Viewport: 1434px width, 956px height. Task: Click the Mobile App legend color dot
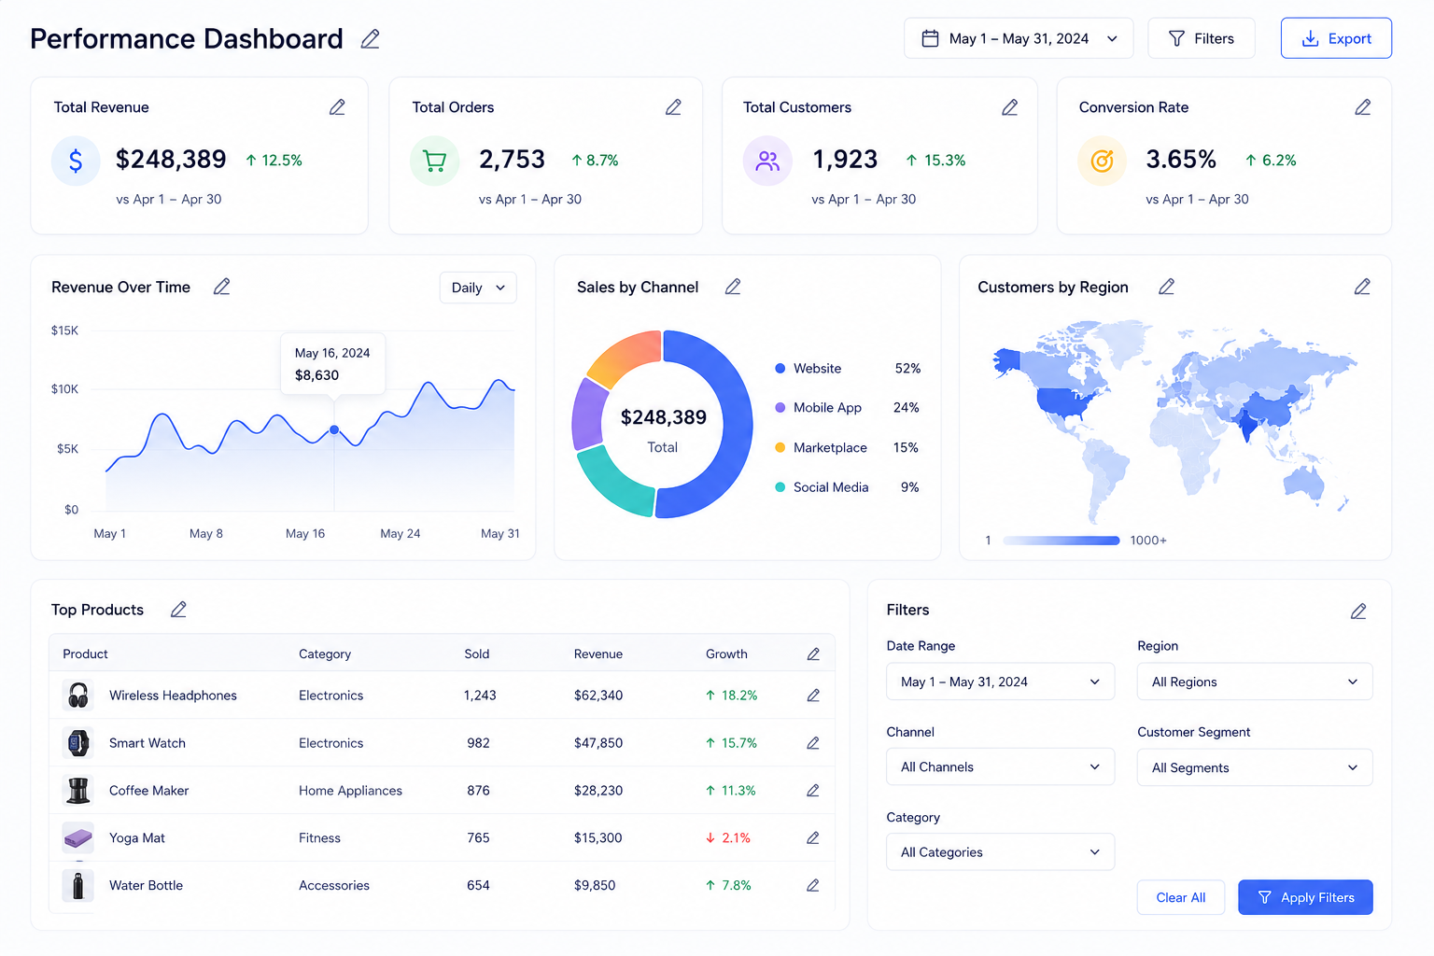coord(780,408)
